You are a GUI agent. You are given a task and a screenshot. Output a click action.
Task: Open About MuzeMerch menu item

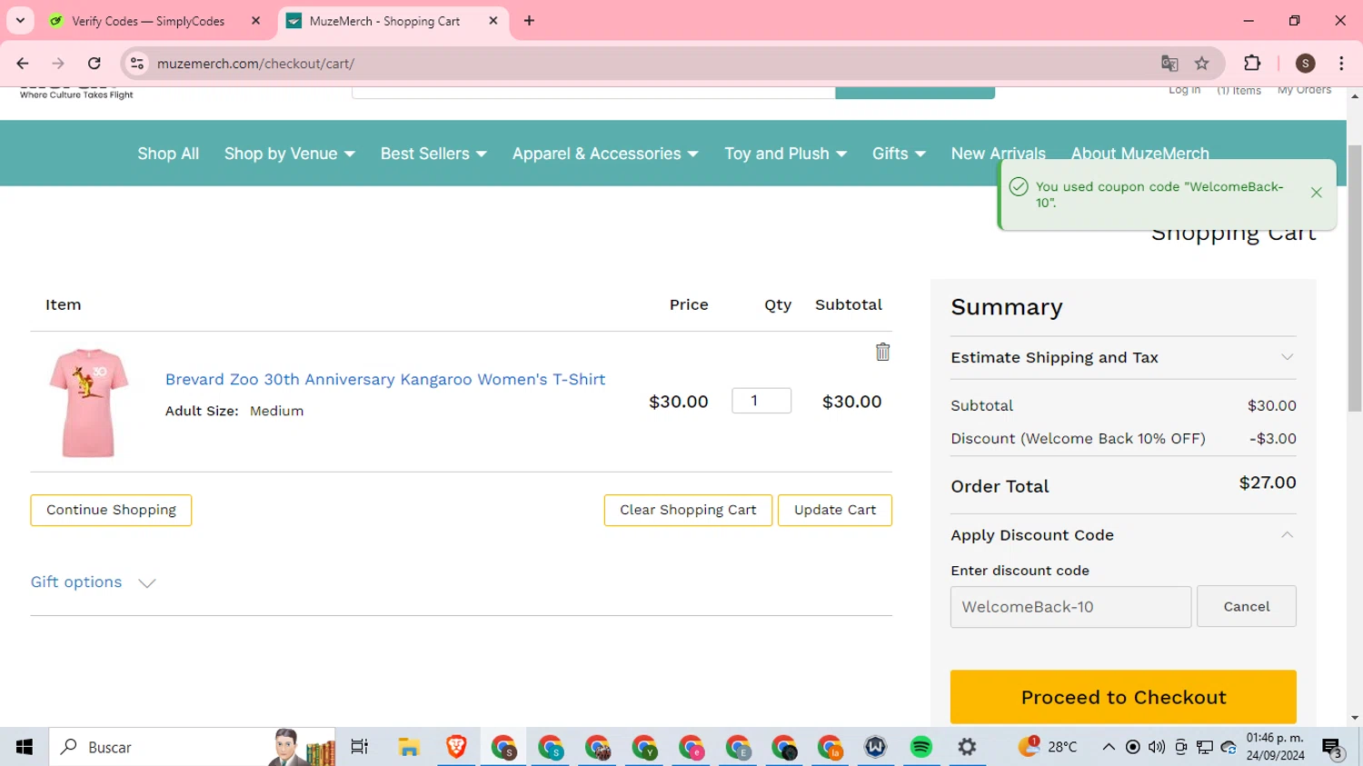(x=1139, y=154)
